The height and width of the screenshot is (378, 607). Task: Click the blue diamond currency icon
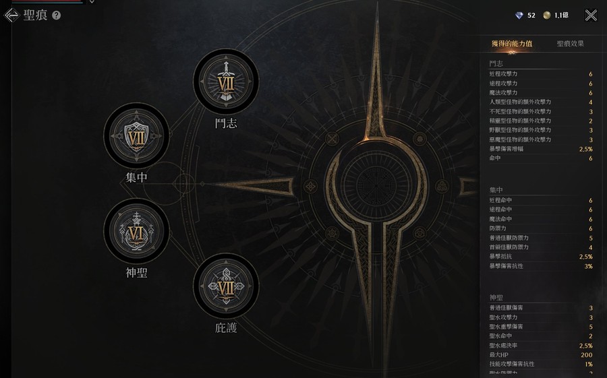coord(519,15)
